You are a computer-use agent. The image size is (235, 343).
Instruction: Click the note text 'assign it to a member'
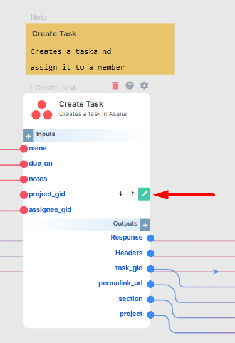click(x=77, y=67)
